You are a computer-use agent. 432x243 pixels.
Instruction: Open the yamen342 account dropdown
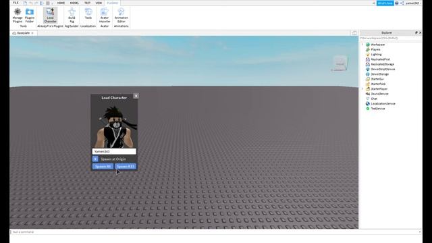413,3
